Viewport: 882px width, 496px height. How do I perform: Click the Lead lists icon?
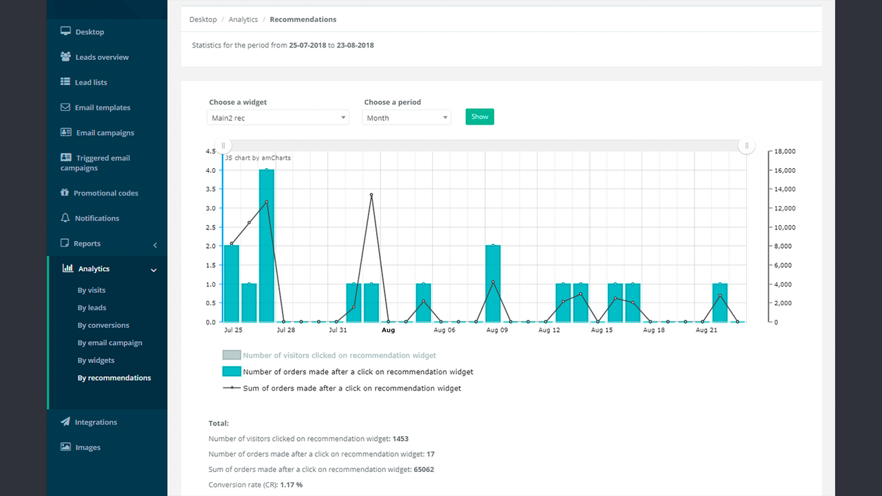coord(65,81)
